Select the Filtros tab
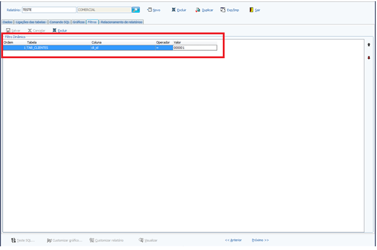 tap(92, 22)
